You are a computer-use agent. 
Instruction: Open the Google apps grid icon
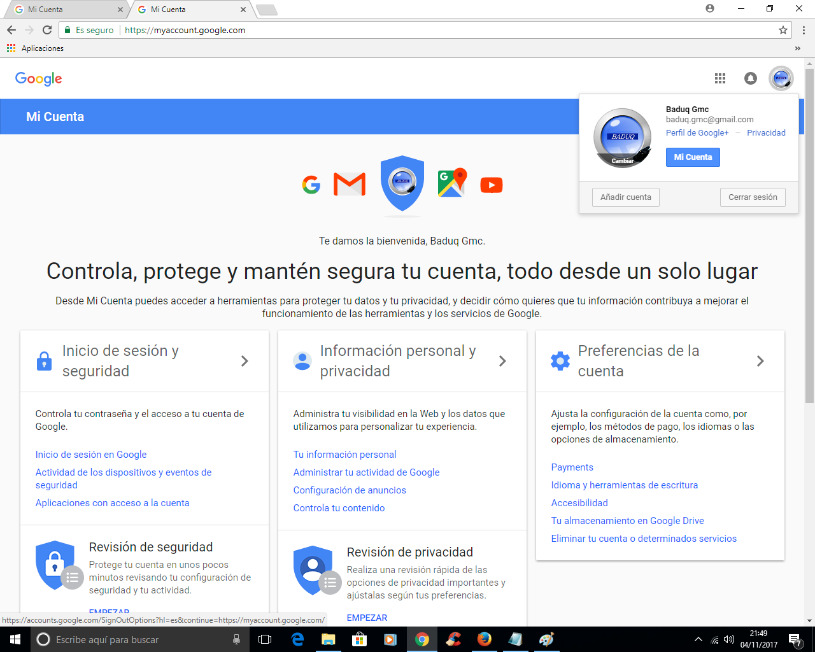(720, 78)
